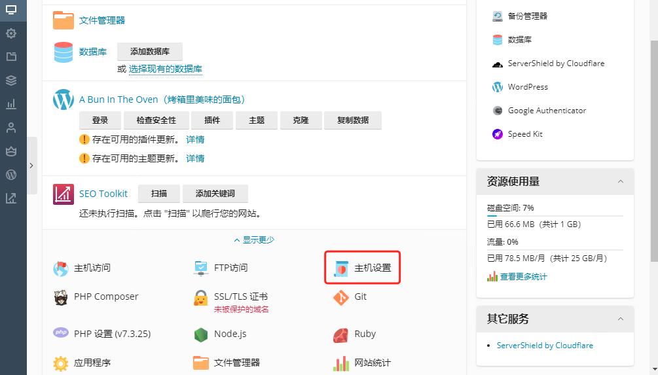Open the Ruby gem icon

click(x=341, y=334)
